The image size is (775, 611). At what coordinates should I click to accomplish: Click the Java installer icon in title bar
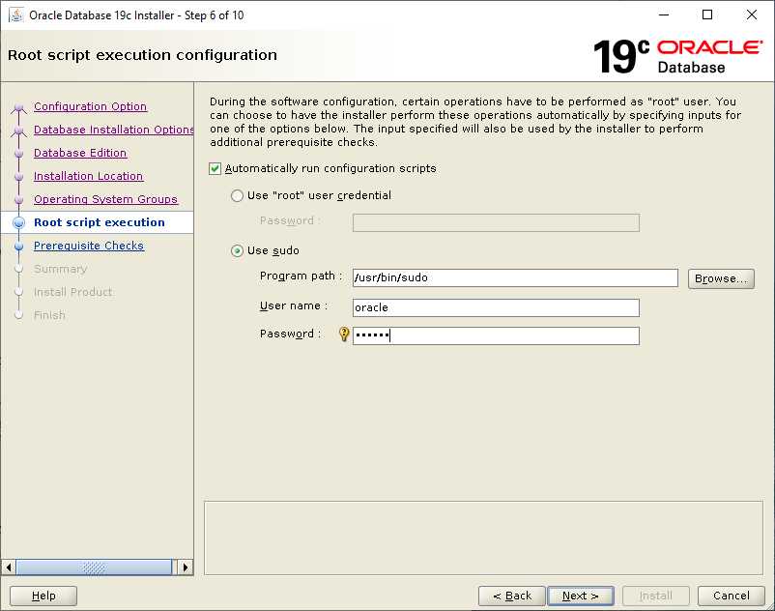click(16, 15)
